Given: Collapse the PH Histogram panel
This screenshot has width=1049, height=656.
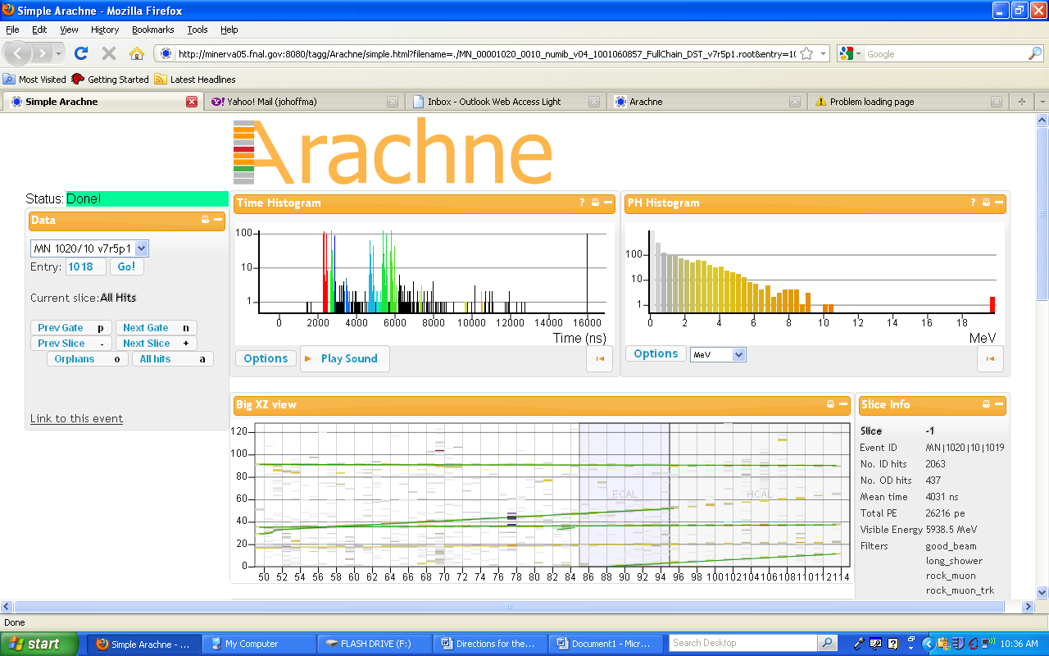Looking at the screenshot, I should click(999, 203).
